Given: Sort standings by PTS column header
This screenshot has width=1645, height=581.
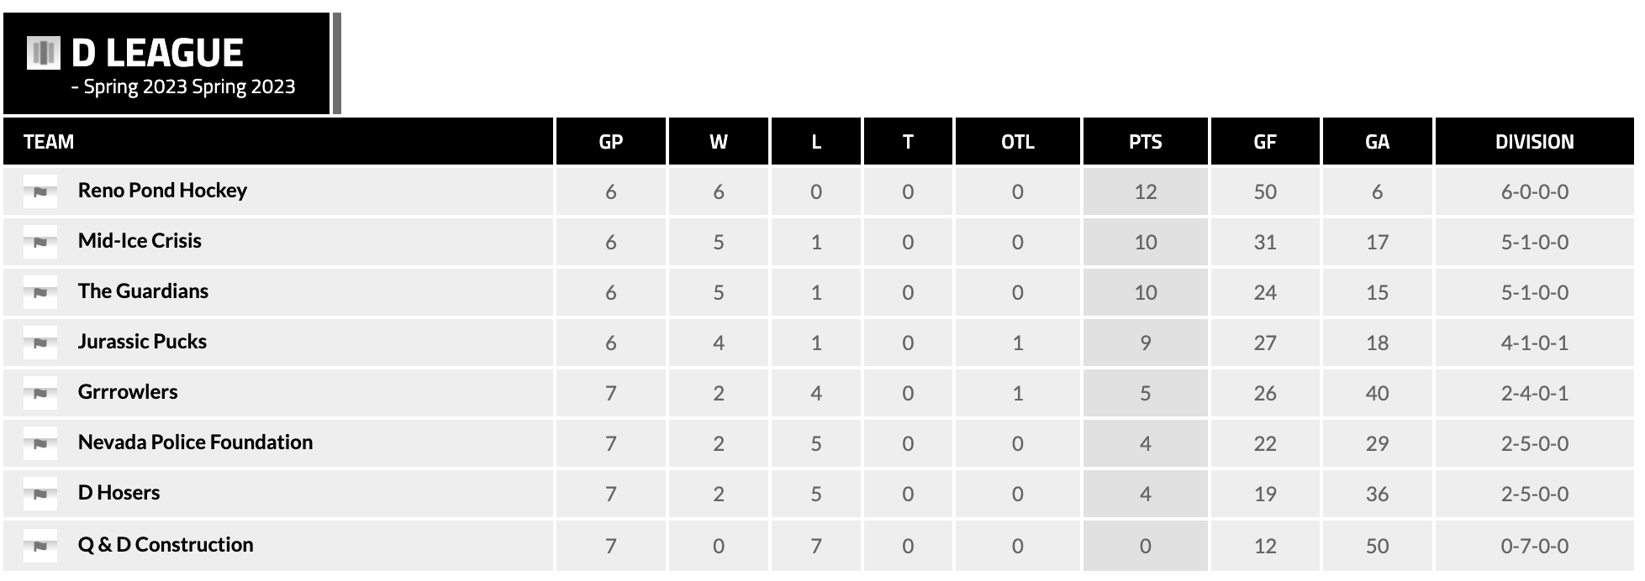Looking at the screenshot, I should click(1145, 142).
